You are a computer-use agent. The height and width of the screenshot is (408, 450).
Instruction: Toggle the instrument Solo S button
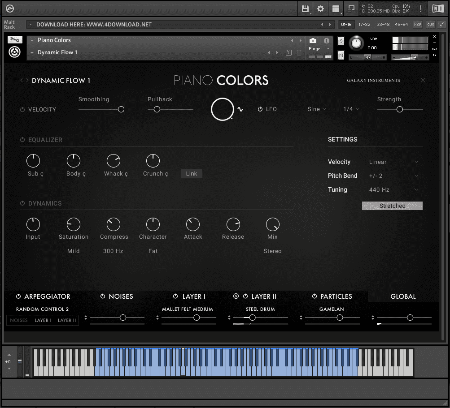click(x=341, y=41)
